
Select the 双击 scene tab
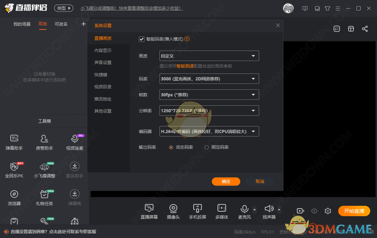point(43,24)
